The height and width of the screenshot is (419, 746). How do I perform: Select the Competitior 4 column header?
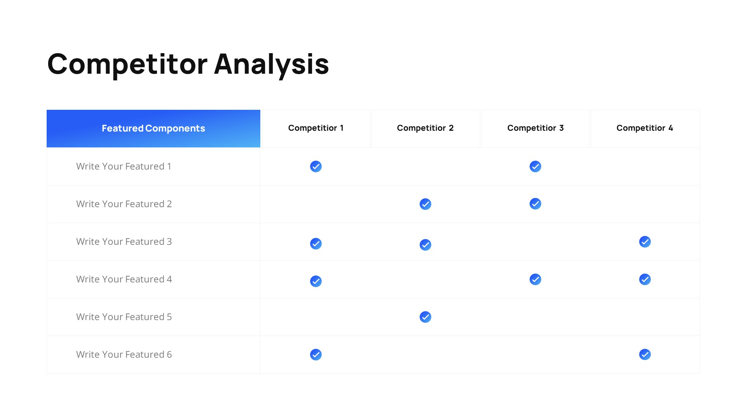click(645, 128)
